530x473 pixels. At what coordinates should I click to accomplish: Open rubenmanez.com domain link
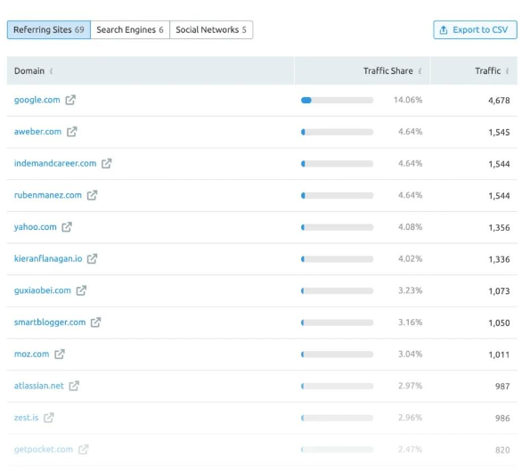[48, 195]
